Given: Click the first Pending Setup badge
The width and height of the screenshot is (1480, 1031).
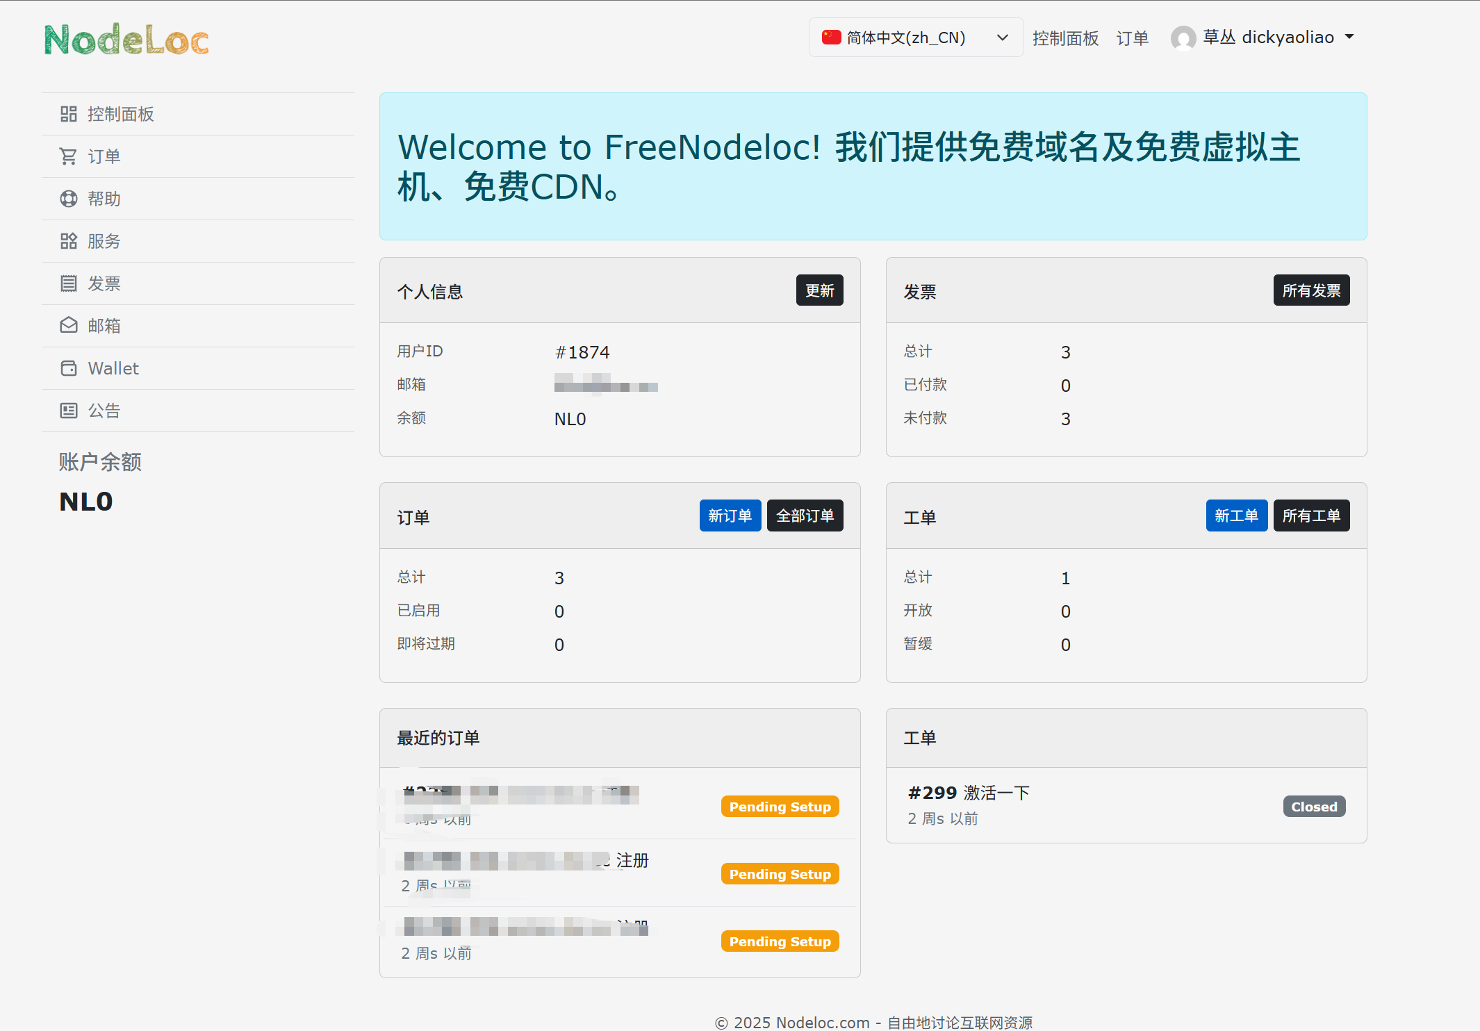Looking at the screenshot, I should click(x=780, y=807).
